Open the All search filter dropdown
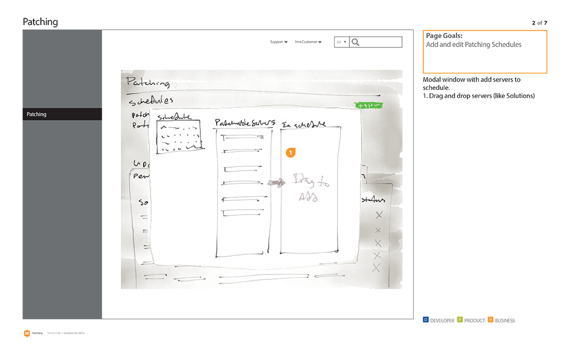This screenshot has height=346, width=571. (341, 42)
